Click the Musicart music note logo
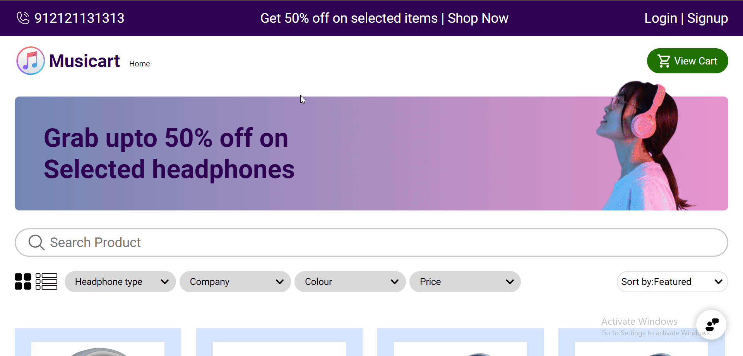Image resolution: width=743 pixels, height=356 pixels. [x=31, y=61]
